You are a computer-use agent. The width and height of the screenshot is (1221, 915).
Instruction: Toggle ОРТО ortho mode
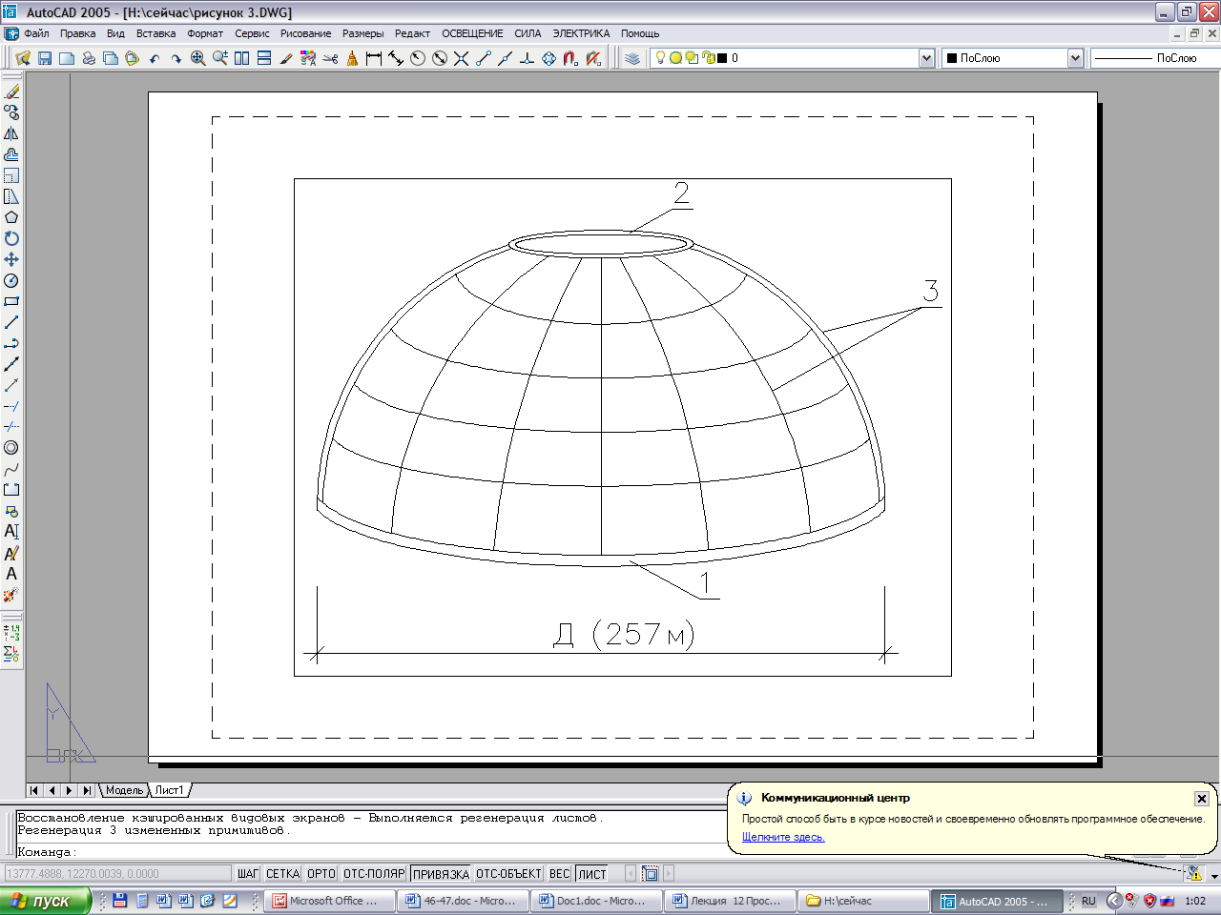point(321,873)
